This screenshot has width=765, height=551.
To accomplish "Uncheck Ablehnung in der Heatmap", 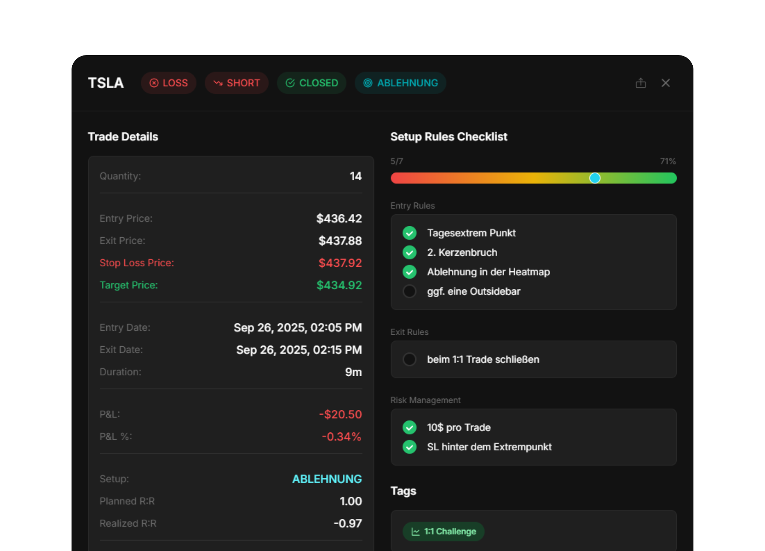I will (410, 272).
